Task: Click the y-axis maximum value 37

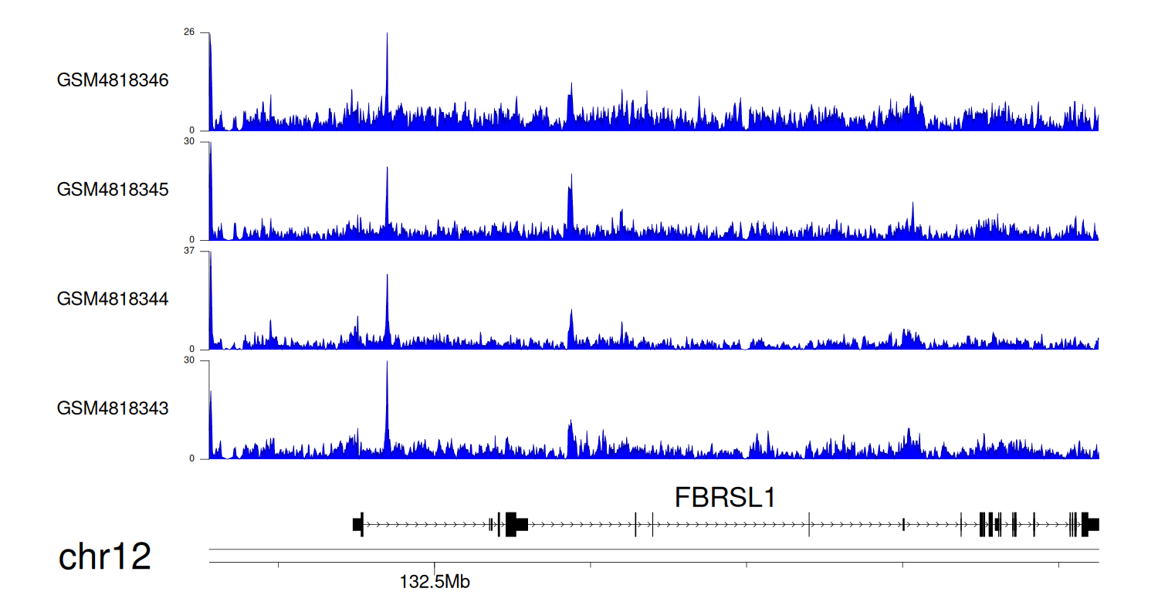Action: (x=189, y=251)
